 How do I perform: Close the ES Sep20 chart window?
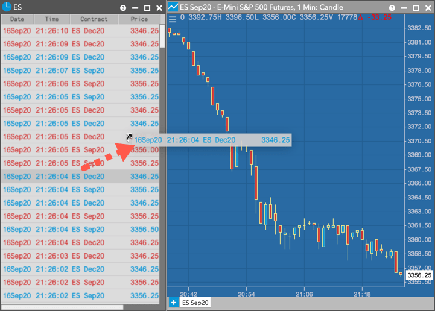point(428,8)
